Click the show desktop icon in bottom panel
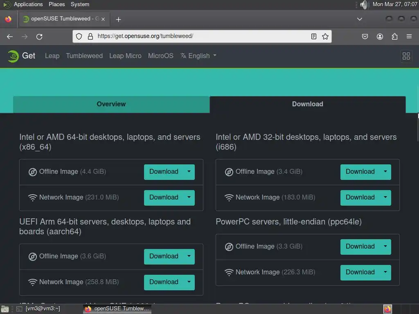This screenshot has height=314, width=419. 5,309
